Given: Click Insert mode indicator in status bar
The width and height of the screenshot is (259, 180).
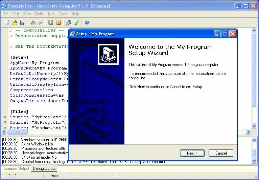Looking at the screenshot, I should (55, 176).
